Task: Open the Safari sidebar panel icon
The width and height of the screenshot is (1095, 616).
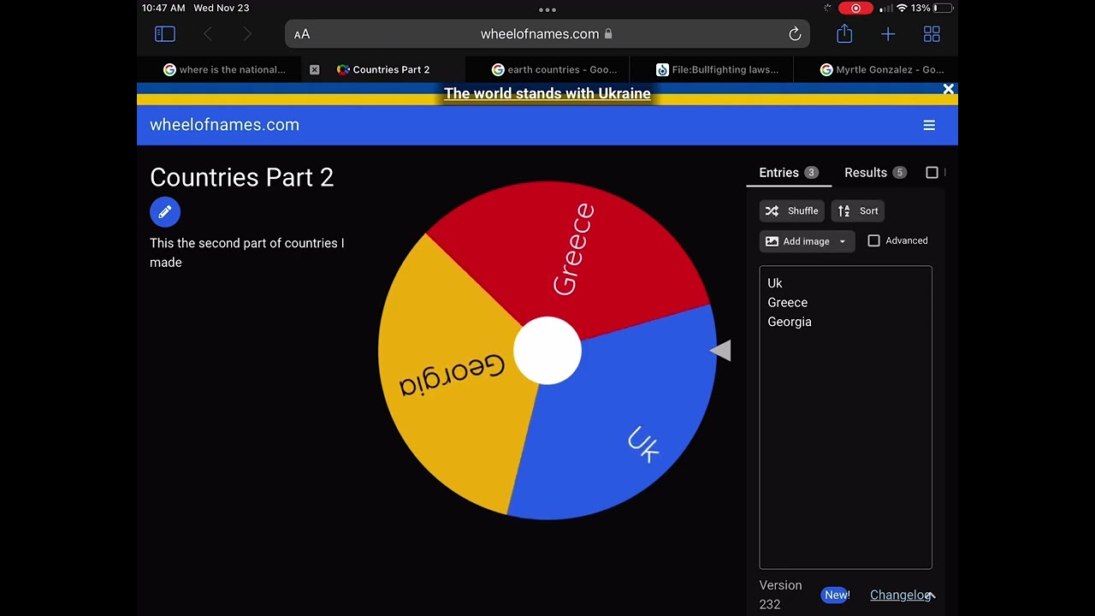Action: (x=165, y=34)
